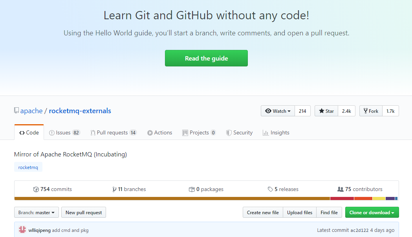Open the add cmd and pkg commit message

[x=70, y=230]
